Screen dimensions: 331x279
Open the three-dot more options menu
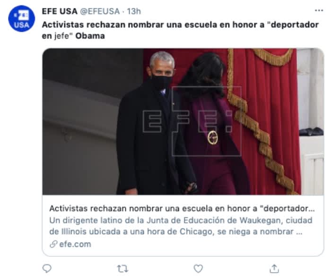pos(319,10)
